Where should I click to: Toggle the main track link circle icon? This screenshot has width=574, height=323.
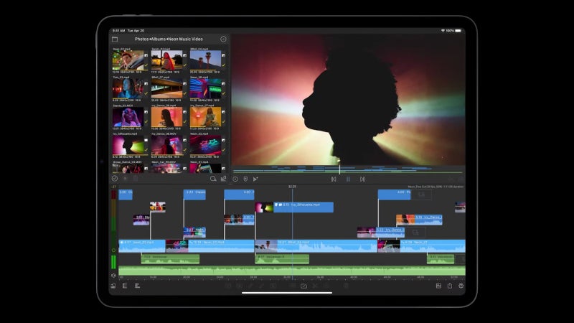pyautogui.click(x=113, y=251)
